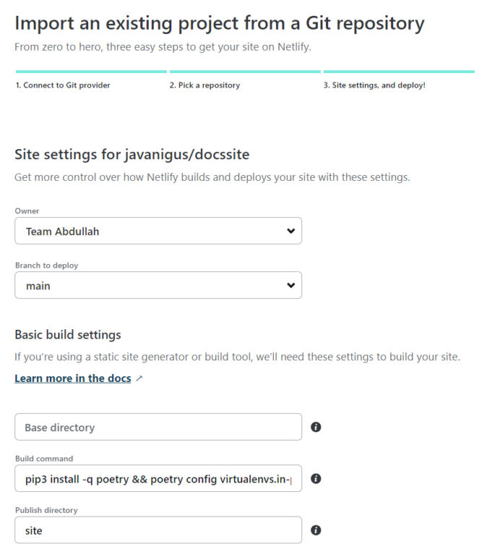
Task: Expand the Branch to deploy dropdown
Action: point(158,285)
